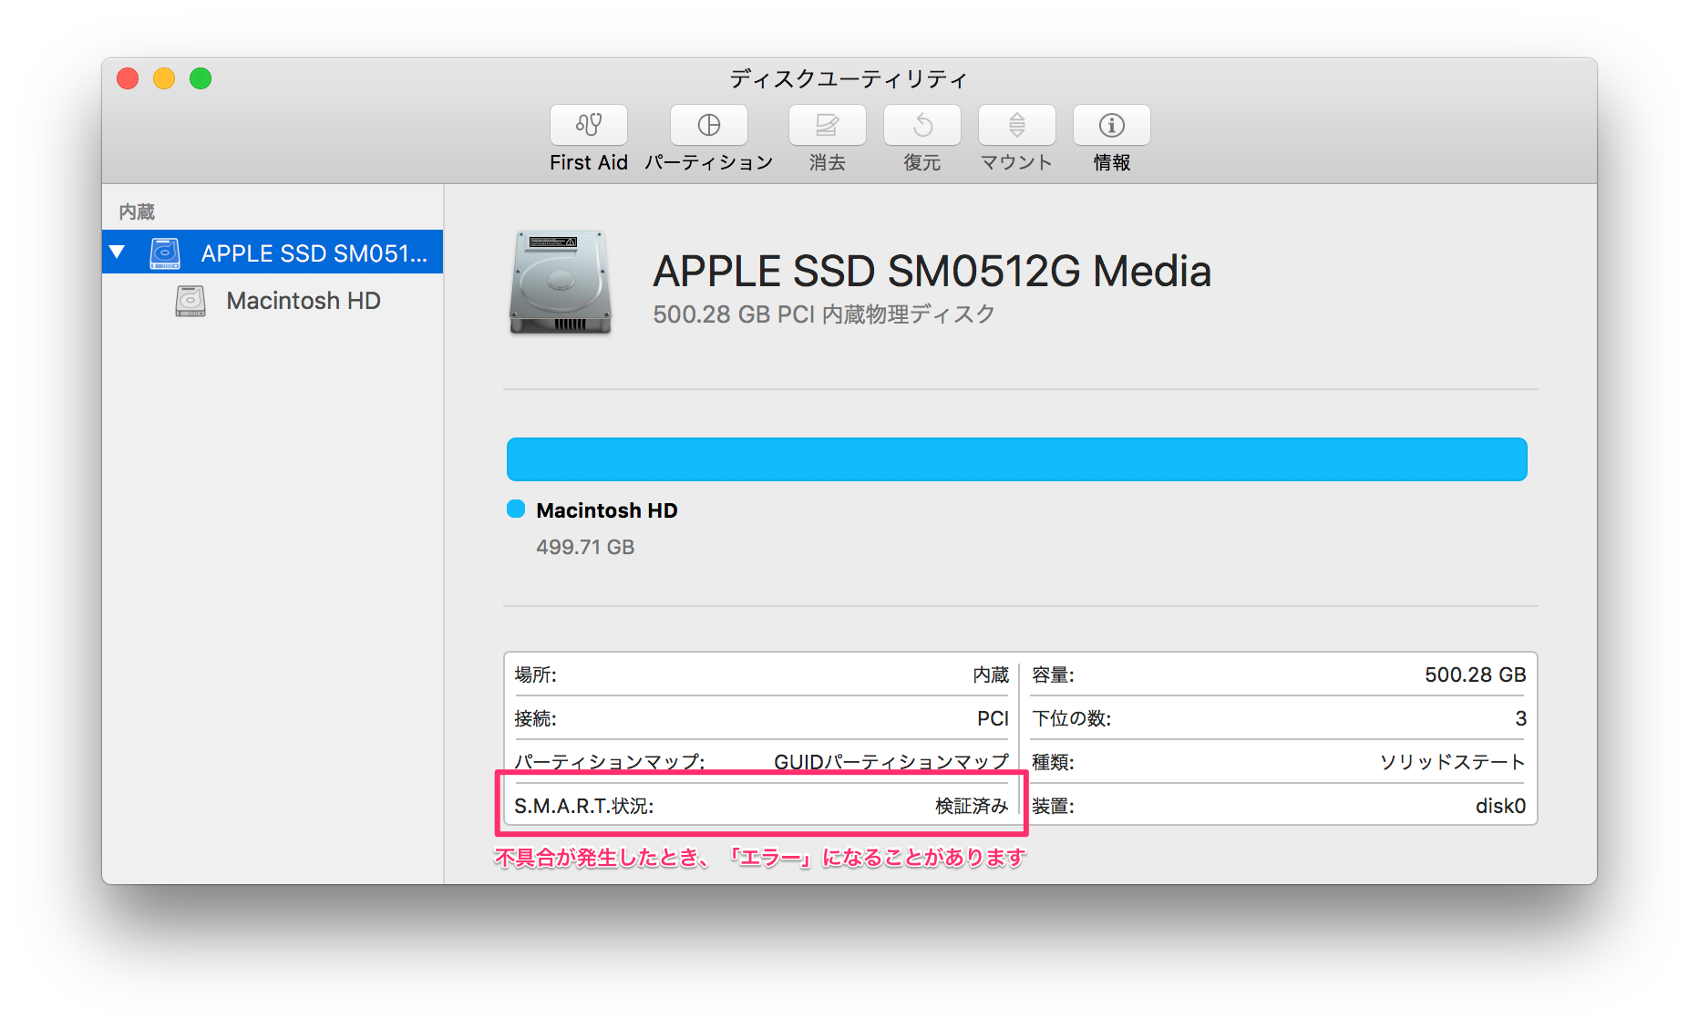Click the 情報 toolbar label
Viewport: 1699px width, 1030px height.
(1111, 162)
